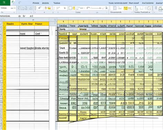Click the yellow folder icon in the ribbon
This screenshot has height=130, width=163.
(49, 8)
